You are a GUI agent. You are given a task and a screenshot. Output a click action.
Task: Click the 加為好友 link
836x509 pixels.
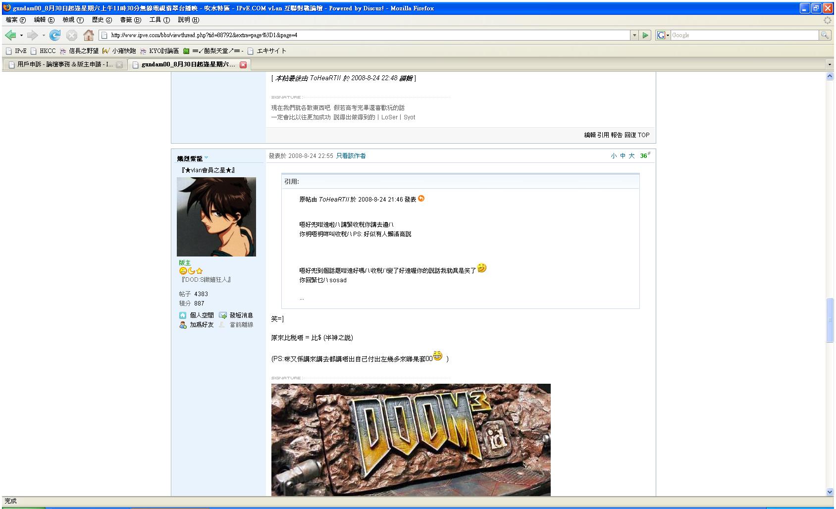(202, 325)
